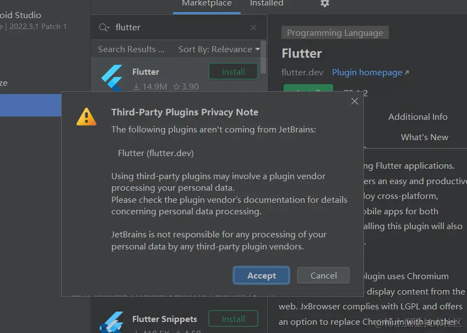
Task: Cancel the privacy note dialog
Action: pyautogui.click(x=323, y=275)
